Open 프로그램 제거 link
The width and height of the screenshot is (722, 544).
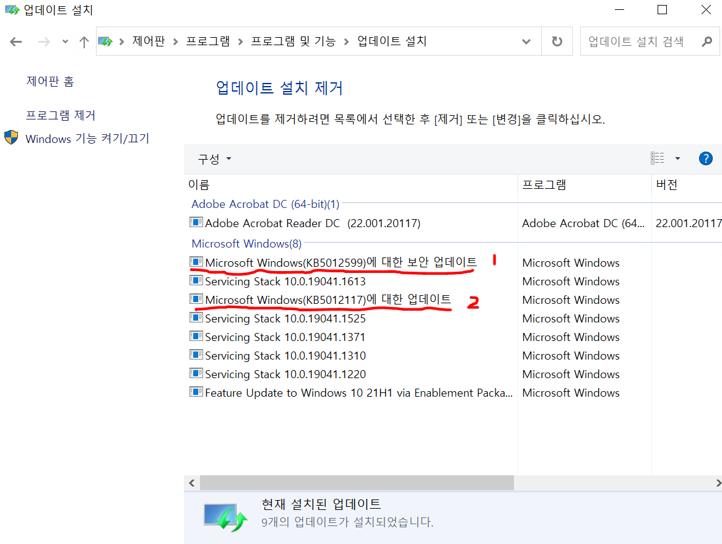click(x=60, y=115)
